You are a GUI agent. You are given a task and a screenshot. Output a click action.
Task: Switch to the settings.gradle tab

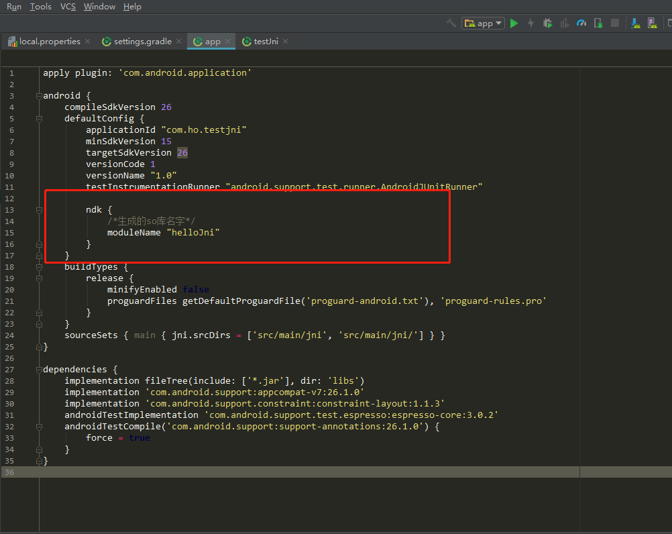tap(142, 42)
